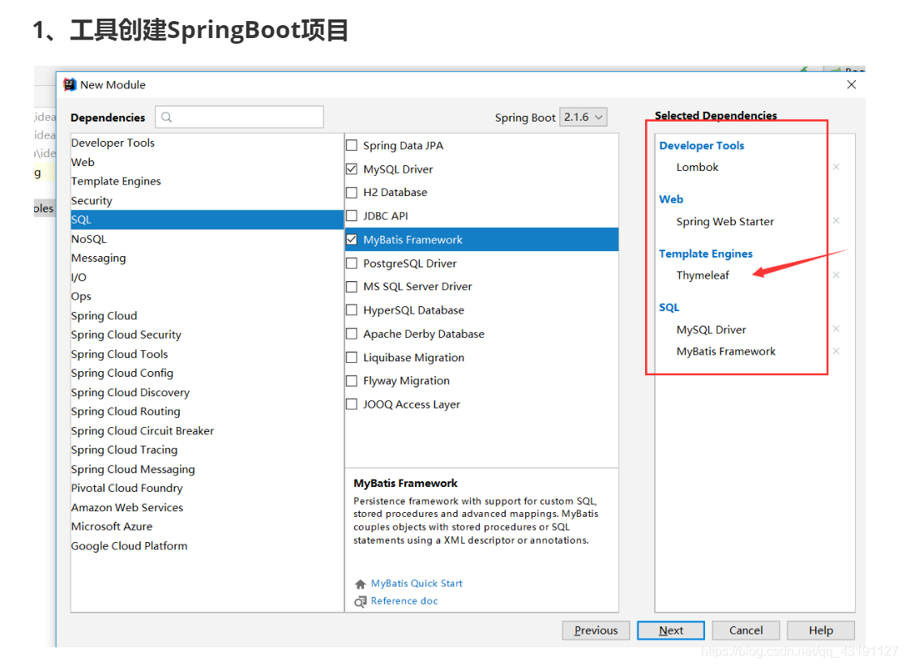Enable the PostgreSQL Driver checkbox
This screenshot has width=906, height=666.
[352, 263]
